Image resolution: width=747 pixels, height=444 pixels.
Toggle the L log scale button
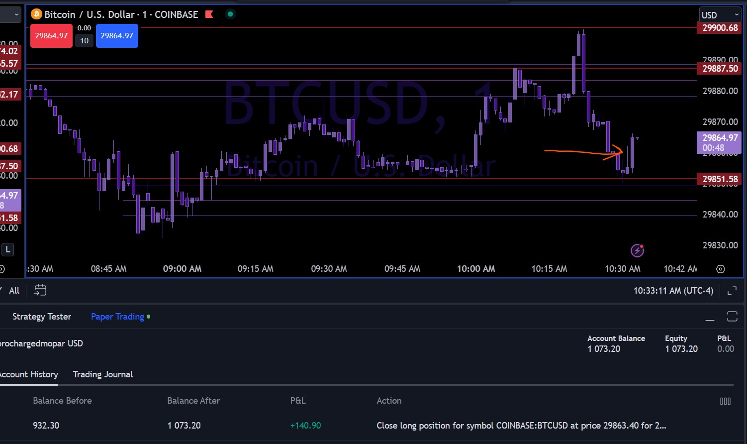click(x=8, y=250)
